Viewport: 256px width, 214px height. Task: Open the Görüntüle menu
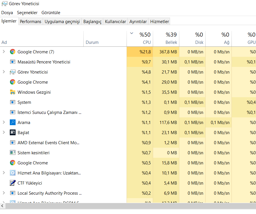coord(51,13)
